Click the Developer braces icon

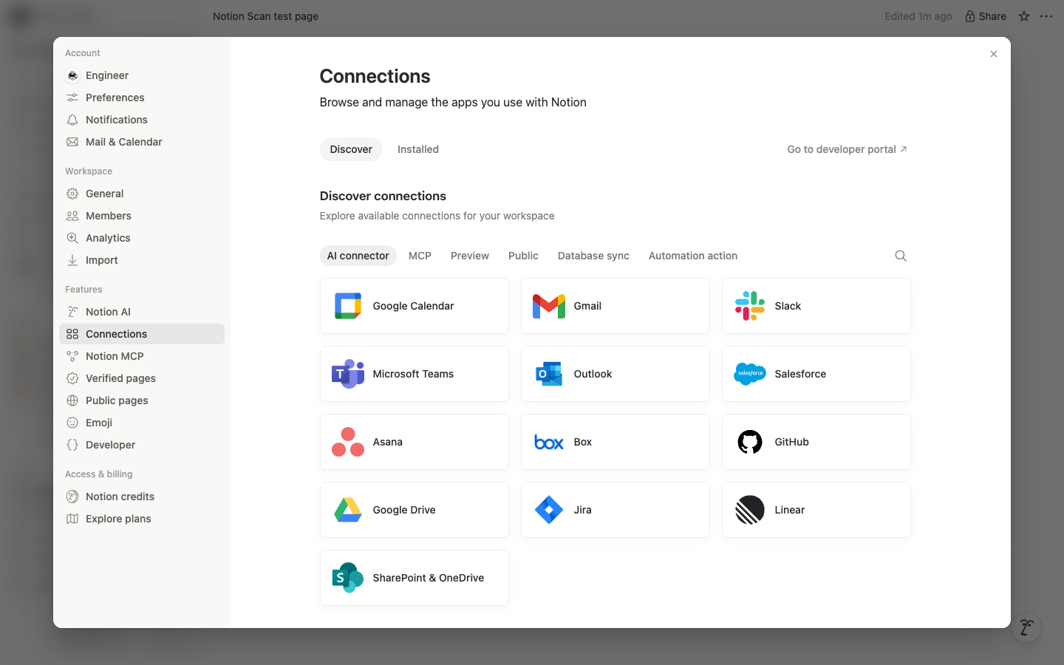coord(72,445)
